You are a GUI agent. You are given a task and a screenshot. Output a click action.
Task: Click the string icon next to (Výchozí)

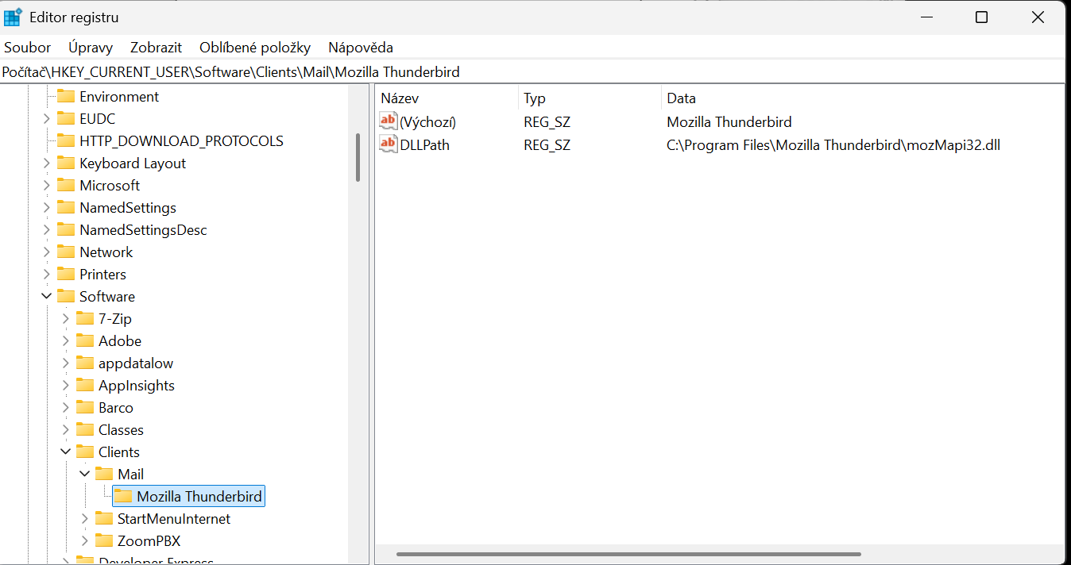388,121
